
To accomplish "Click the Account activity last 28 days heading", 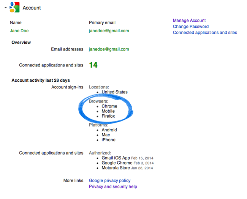I will point(41,80).
